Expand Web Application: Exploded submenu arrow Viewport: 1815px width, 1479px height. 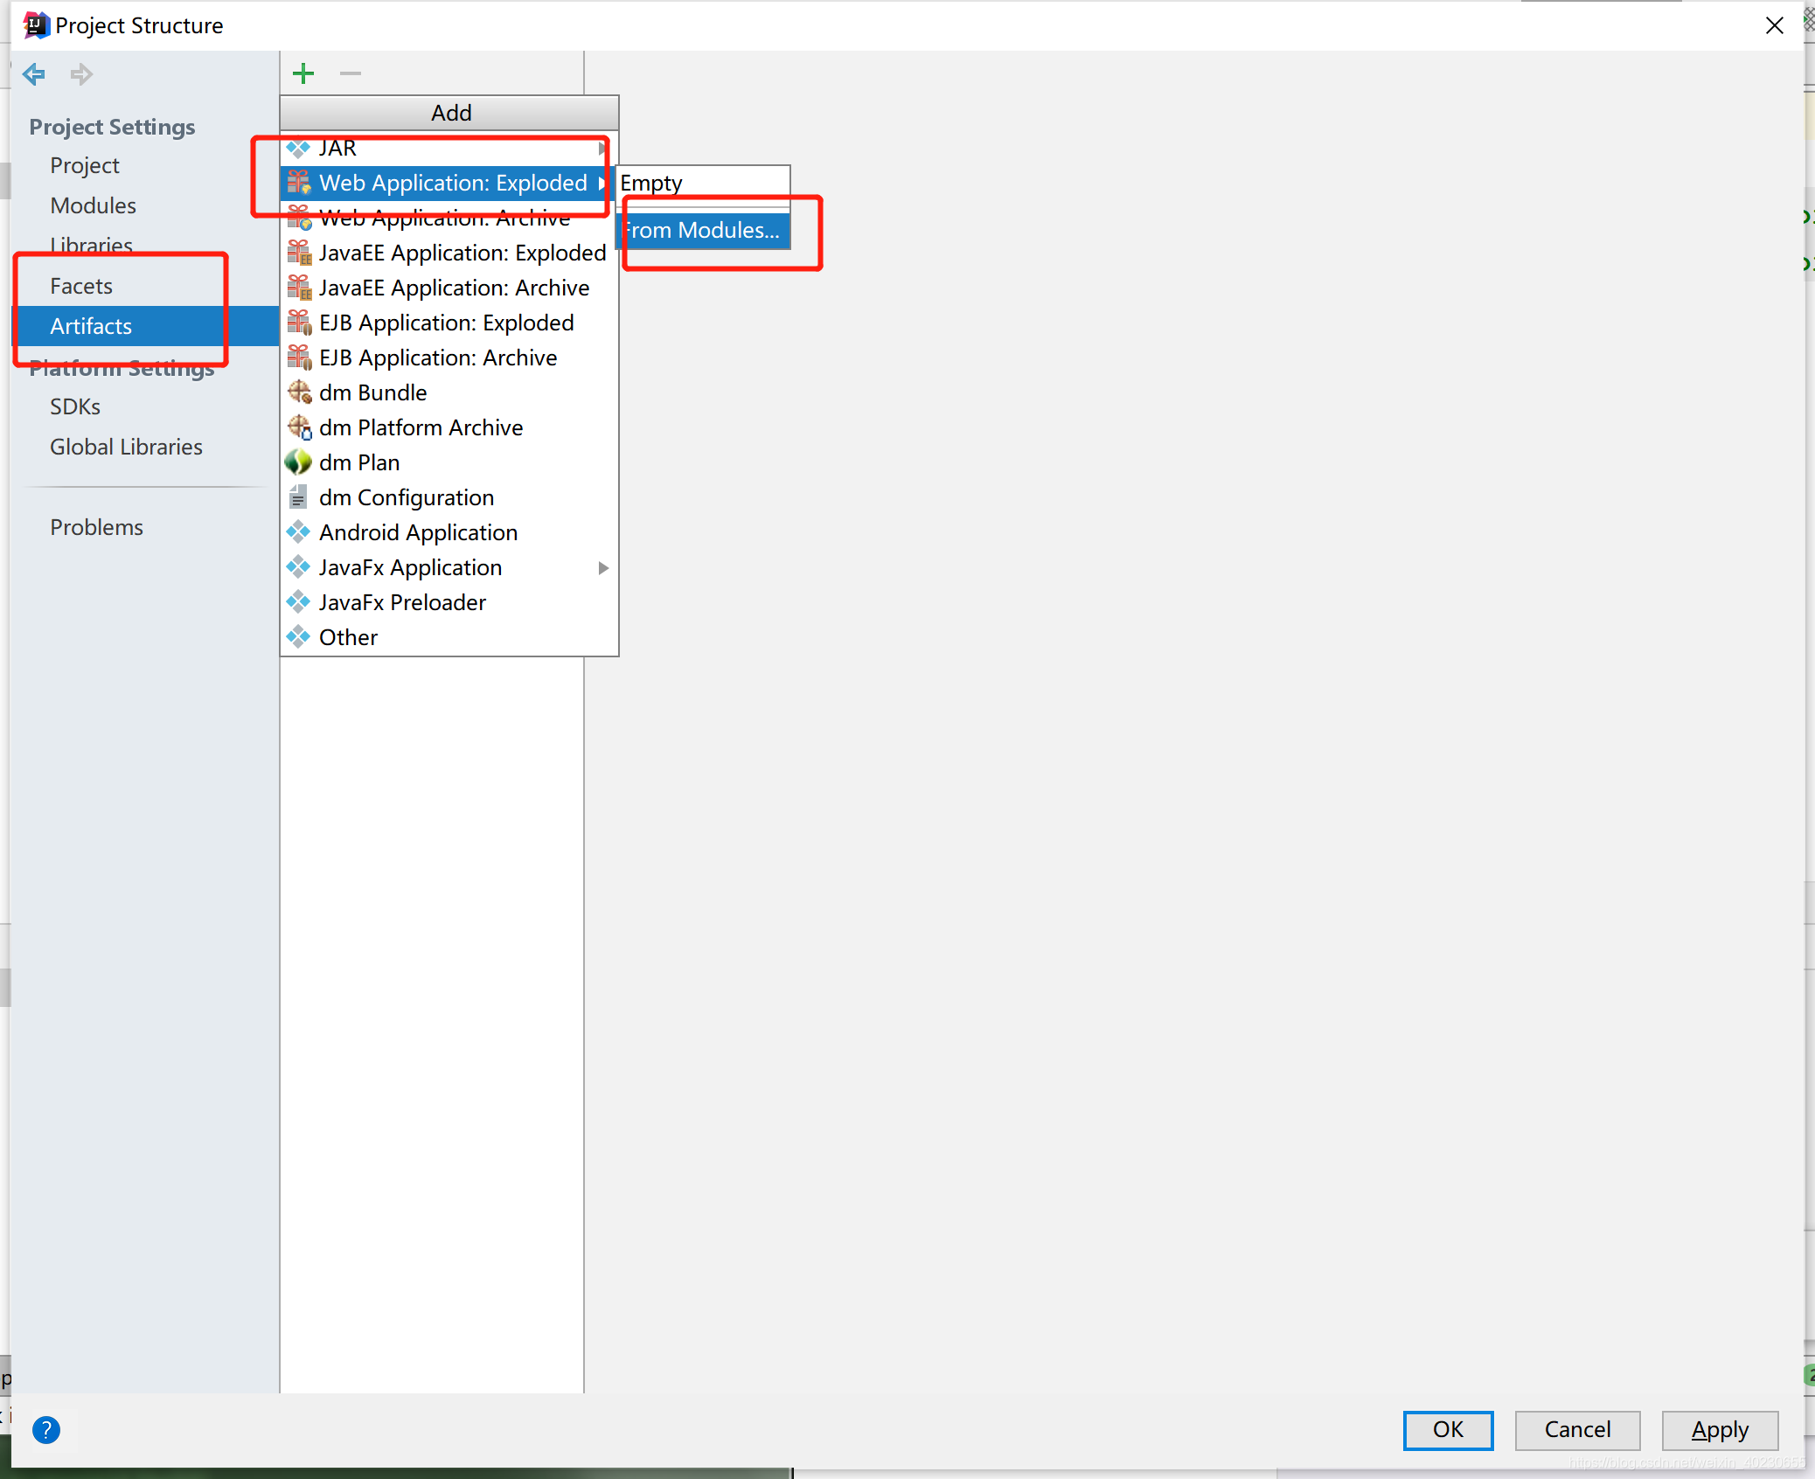602,183
